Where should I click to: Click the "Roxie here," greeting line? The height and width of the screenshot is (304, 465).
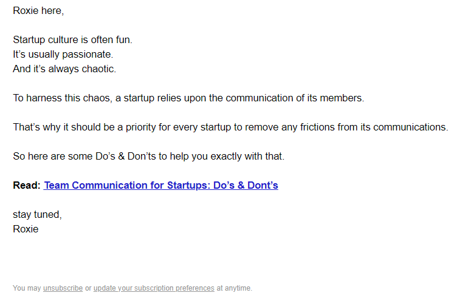(38, 11)
